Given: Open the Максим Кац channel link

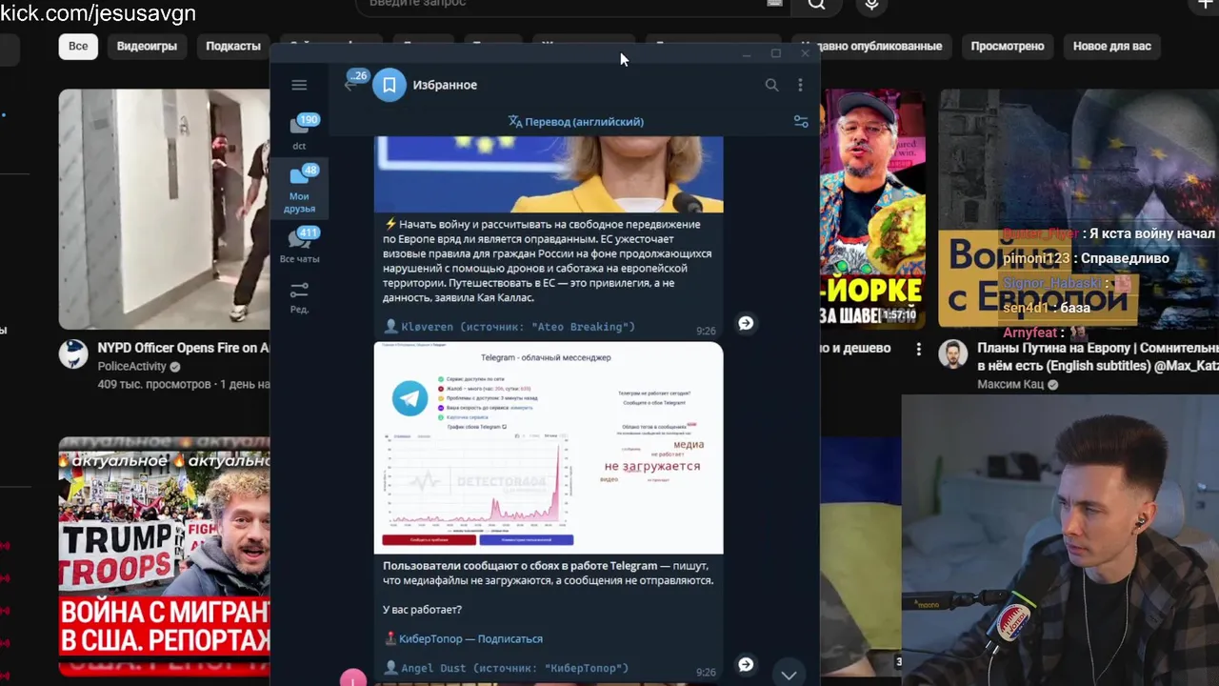Looking at the screenshot, I should point(1011,385).
